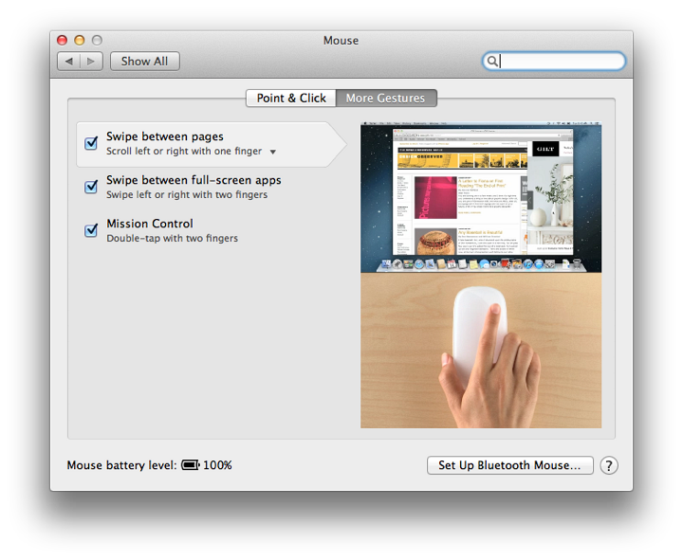This screenshot has width=683, height=560.
Task: Switch to the Point & Click tab
Action: coord(291,98)
